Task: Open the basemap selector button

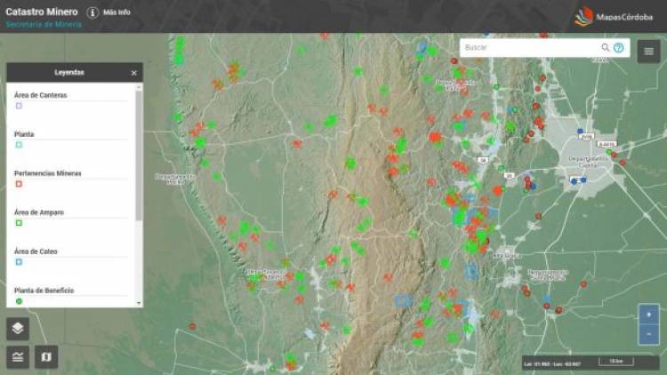Action: (46, 357)
